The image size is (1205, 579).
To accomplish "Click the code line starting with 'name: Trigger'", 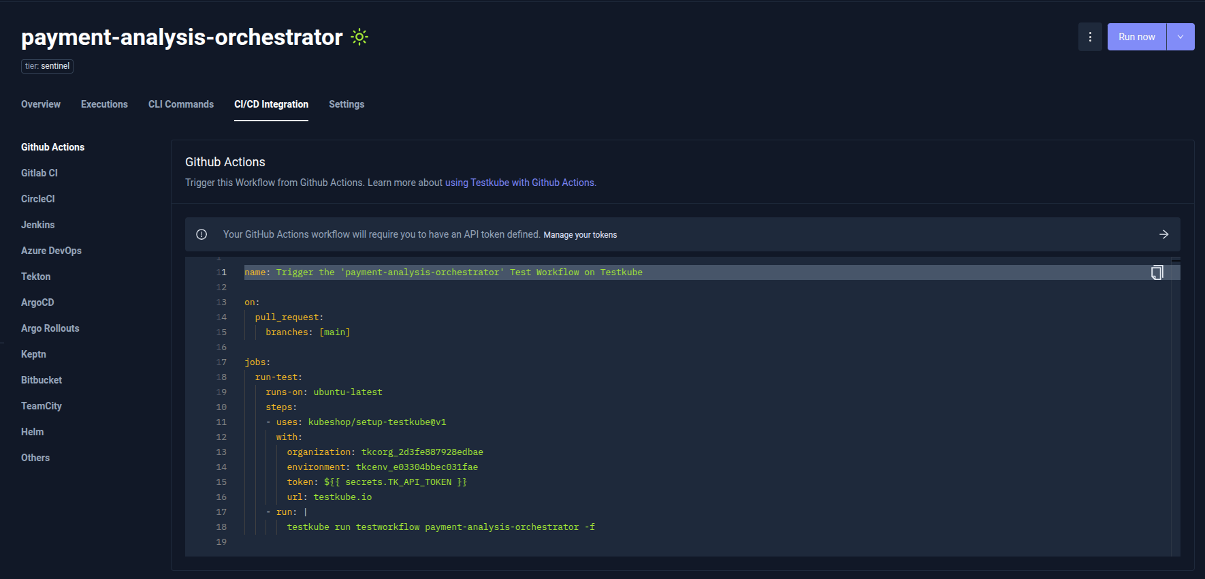I will click(x=443, y=272).
